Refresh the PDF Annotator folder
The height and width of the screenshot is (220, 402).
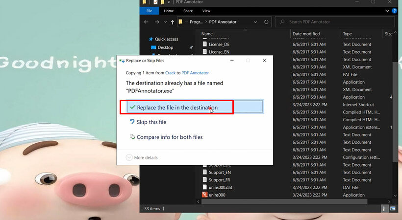[x=266, y=22]
